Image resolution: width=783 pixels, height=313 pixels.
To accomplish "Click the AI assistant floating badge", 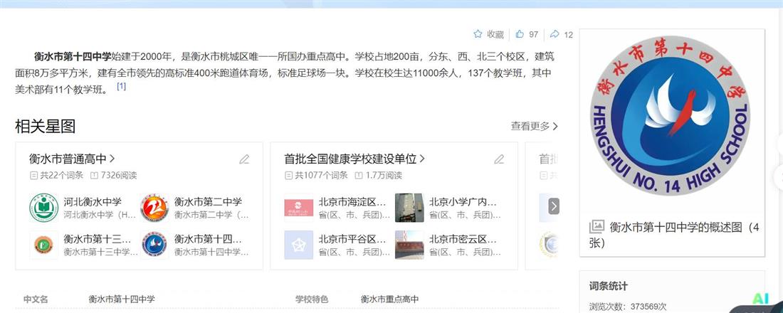I will (760, 299).
